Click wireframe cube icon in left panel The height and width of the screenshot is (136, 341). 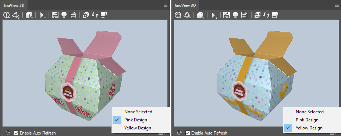coord(86,15)
